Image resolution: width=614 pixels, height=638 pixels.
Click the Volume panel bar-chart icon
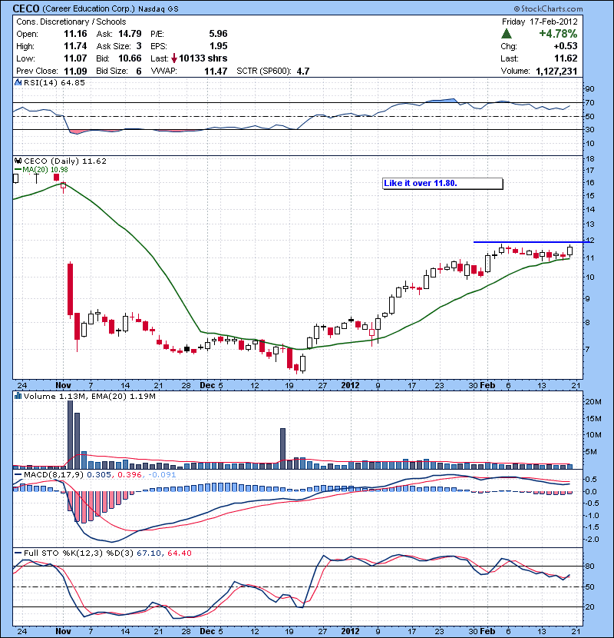pos(18,396)
